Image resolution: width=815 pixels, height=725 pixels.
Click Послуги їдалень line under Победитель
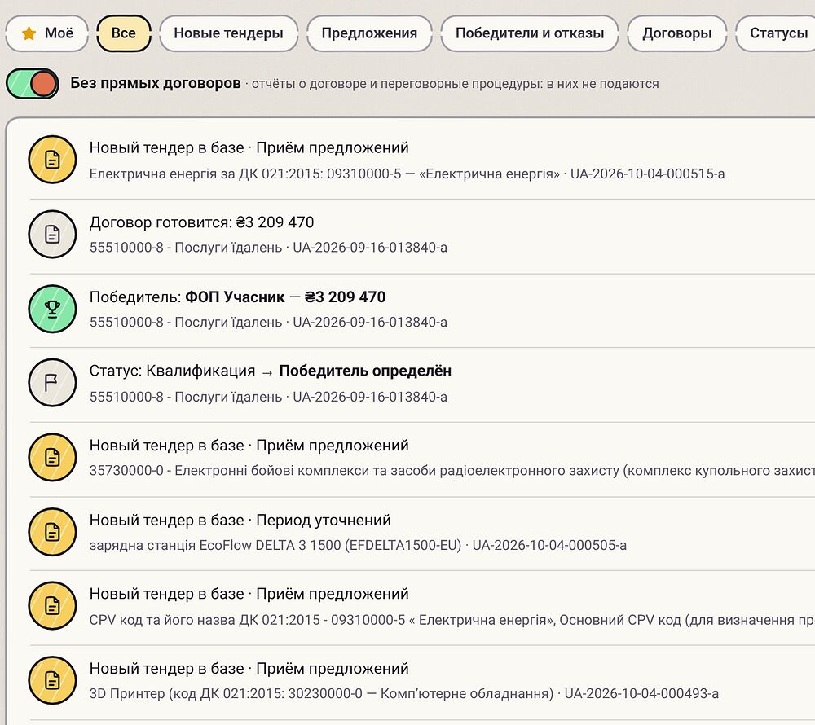268,323
